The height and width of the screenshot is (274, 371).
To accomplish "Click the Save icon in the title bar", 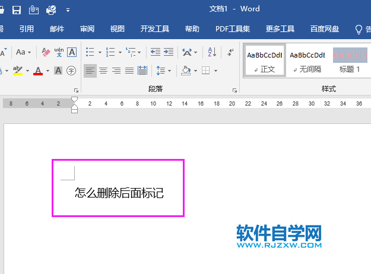I will click(17, 9).
